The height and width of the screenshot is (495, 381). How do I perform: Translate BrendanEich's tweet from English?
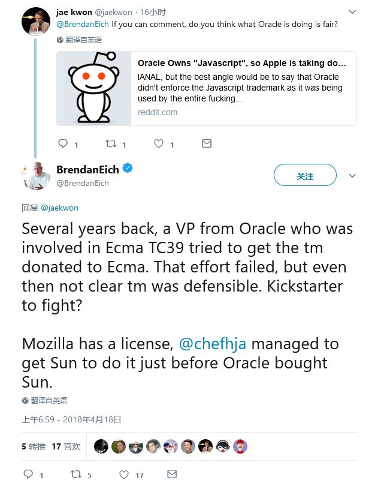click(45, 400)
